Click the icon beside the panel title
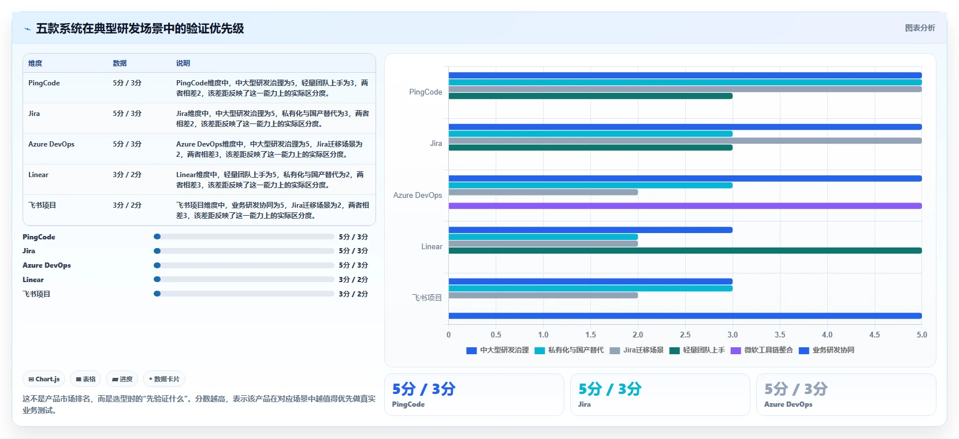Viewport: 959px width, 439px height. pyautogui.click(x=27, y=29)
